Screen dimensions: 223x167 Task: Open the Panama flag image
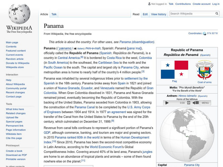pyautogui.click(x=174, y=70)
